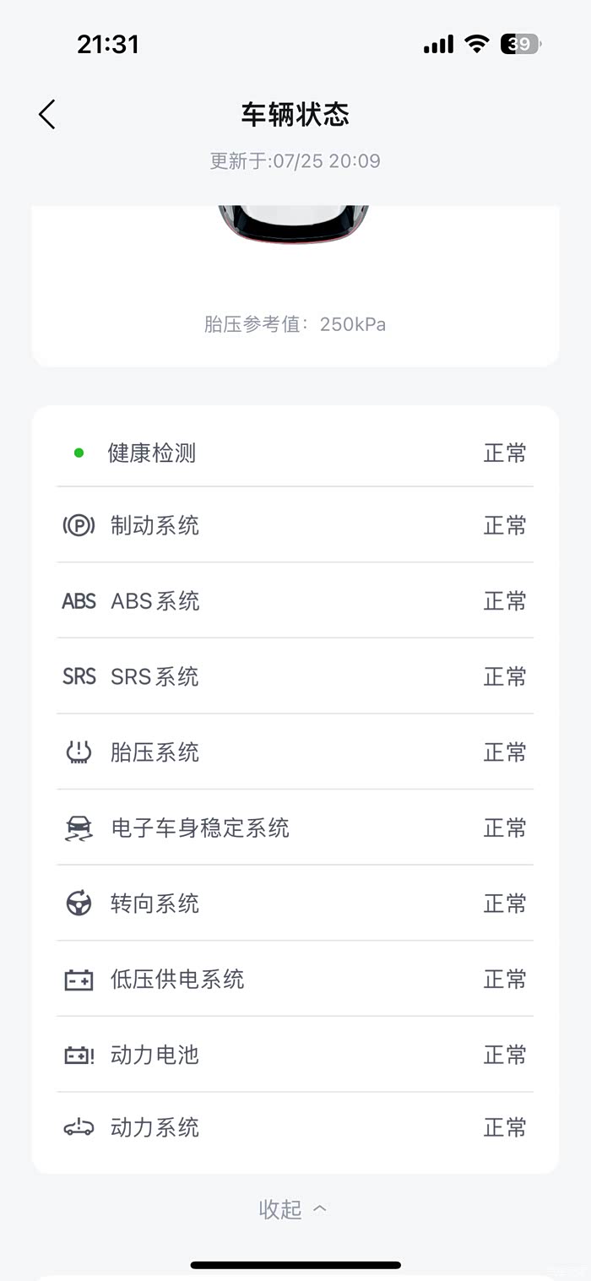This screenshot has width=591, height=1281.
Task: Click the power battery warning icon
Action: coord(79,1055)
